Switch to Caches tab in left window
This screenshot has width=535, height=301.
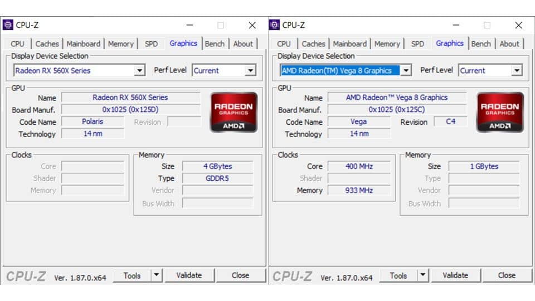point(47,44)
